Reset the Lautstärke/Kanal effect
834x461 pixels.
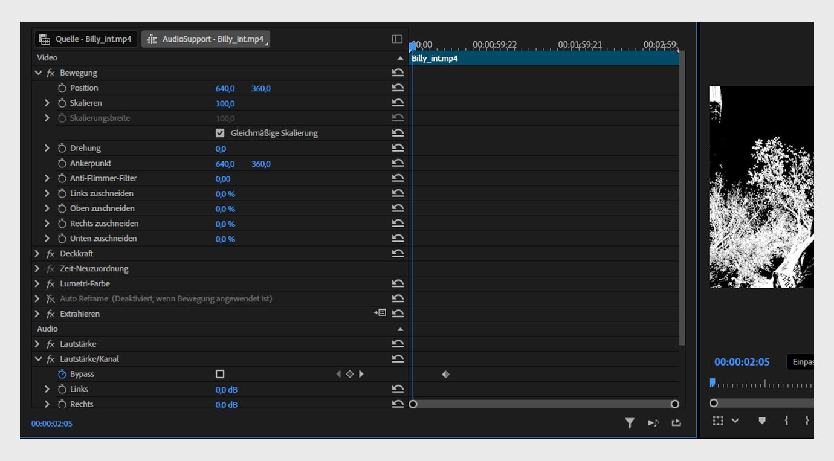point(398,359)
